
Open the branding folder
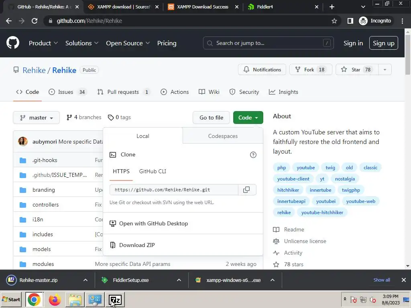pyautogui.click(x=43, y=190)
